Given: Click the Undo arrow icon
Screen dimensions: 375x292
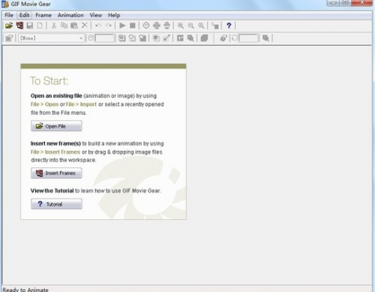Looking at the screenshot, I should point(98,26).
